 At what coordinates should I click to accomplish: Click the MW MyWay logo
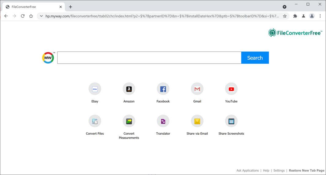[48, 58]
